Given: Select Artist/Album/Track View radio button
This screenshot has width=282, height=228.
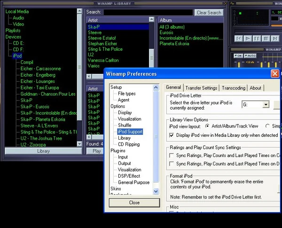Looking at the screenshot, I should [207, 126].
